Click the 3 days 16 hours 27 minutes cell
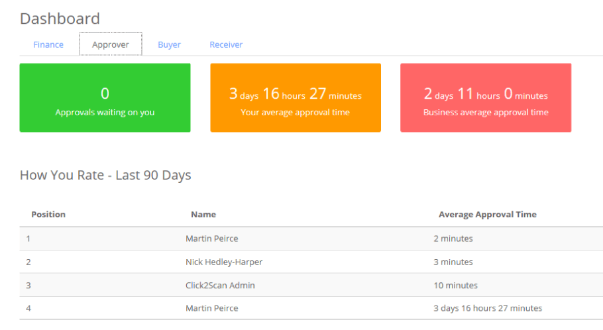The width and height of the screenshot is (603, 330). 488,308
